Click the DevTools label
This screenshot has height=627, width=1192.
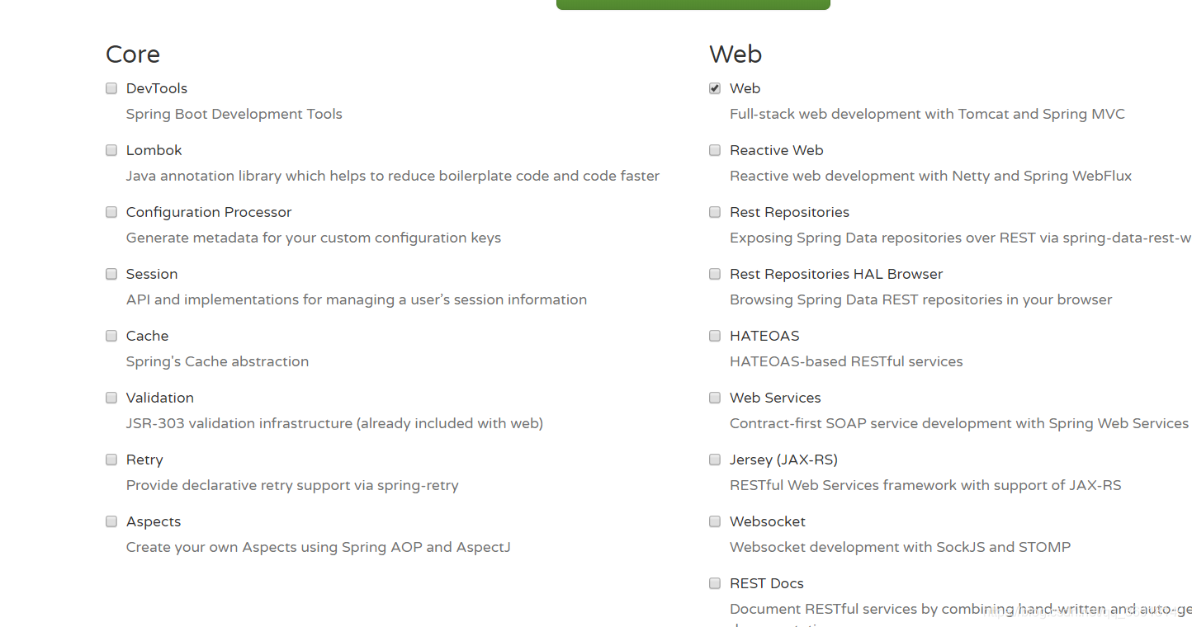[157, 88]
